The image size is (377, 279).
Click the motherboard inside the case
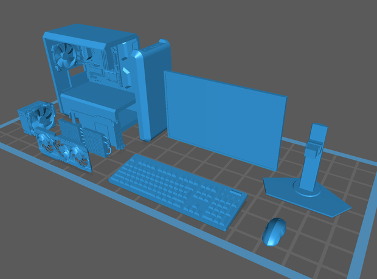coord(104,66)
